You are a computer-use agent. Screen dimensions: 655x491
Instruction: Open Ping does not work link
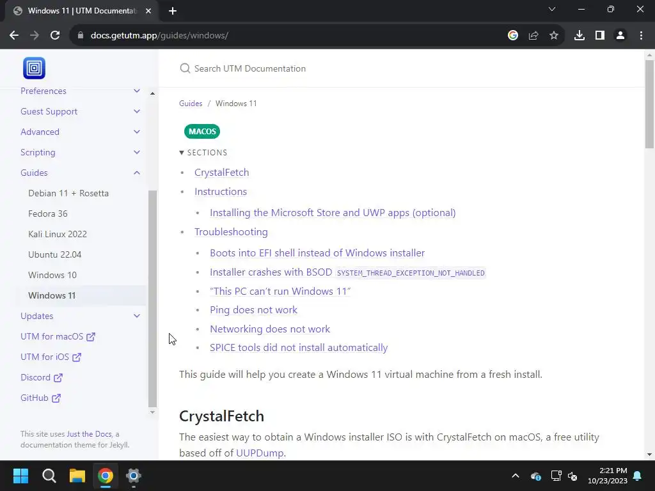pyautogui.click(x=253, y=310)
